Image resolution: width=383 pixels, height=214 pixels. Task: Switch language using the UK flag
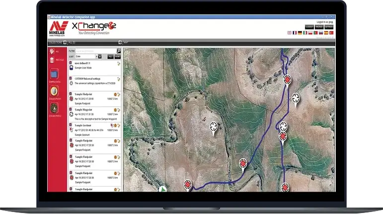pyautogui.click(x=290, y=33)
